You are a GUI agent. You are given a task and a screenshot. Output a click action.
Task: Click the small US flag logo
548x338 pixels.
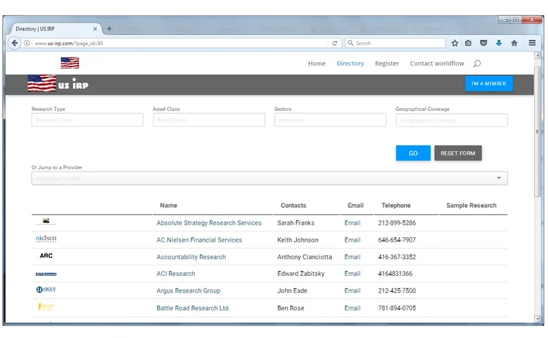click(x=69, y=63)
